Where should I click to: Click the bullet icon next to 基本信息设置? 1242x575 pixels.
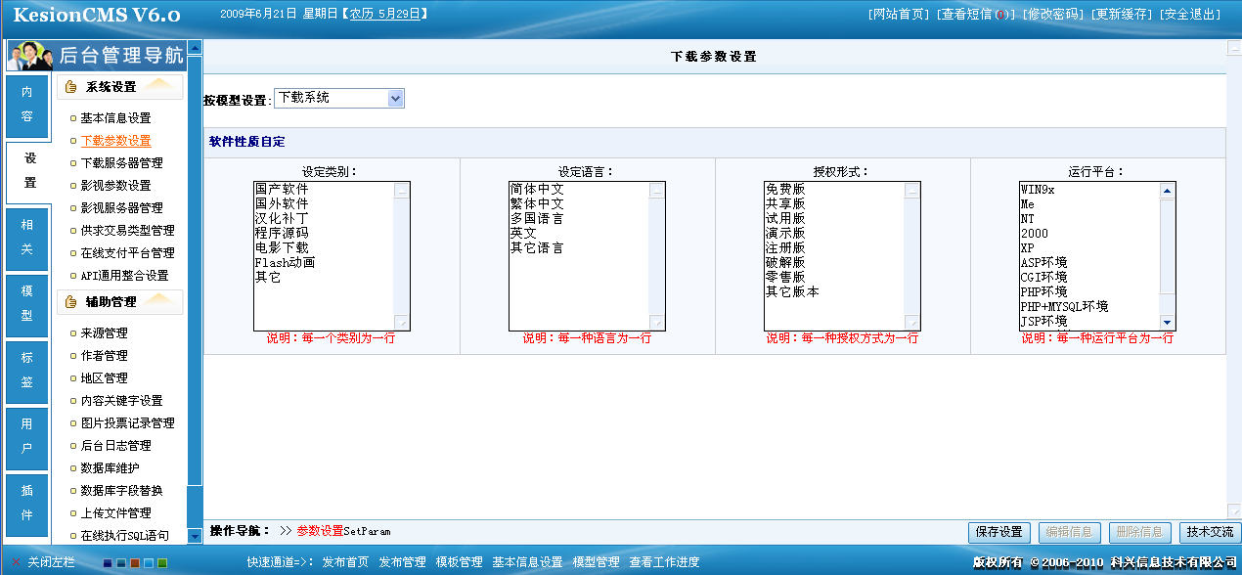coord(72,118)
